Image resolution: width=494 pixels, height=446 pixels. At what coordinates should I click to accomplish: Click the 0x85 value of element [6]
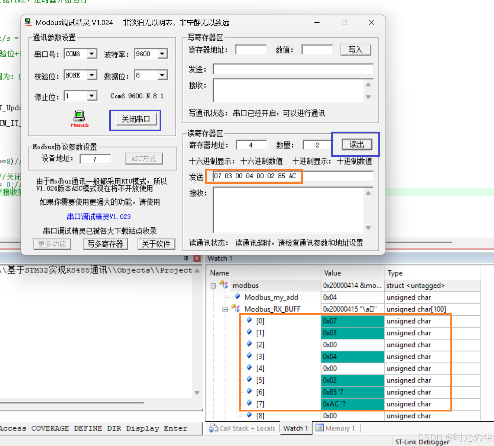[352, 392]
